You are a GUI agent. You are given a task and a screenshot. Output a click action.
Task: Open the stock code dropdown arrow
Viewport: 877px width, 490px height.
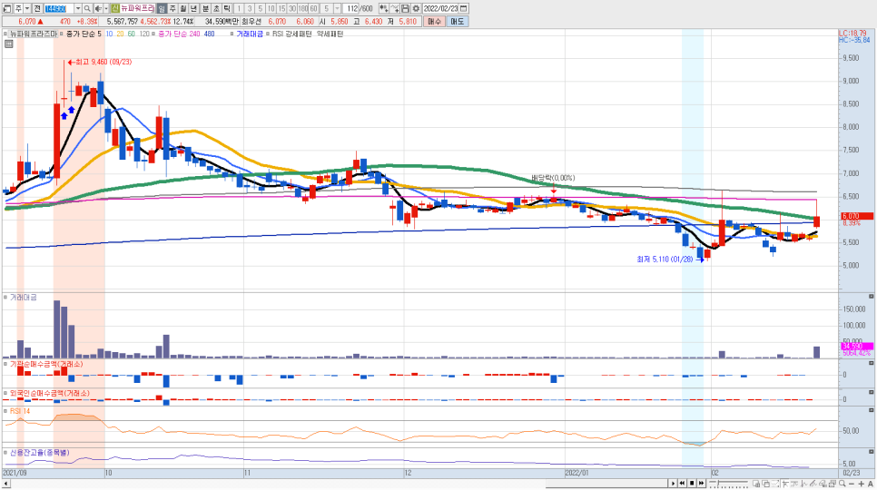78,8
